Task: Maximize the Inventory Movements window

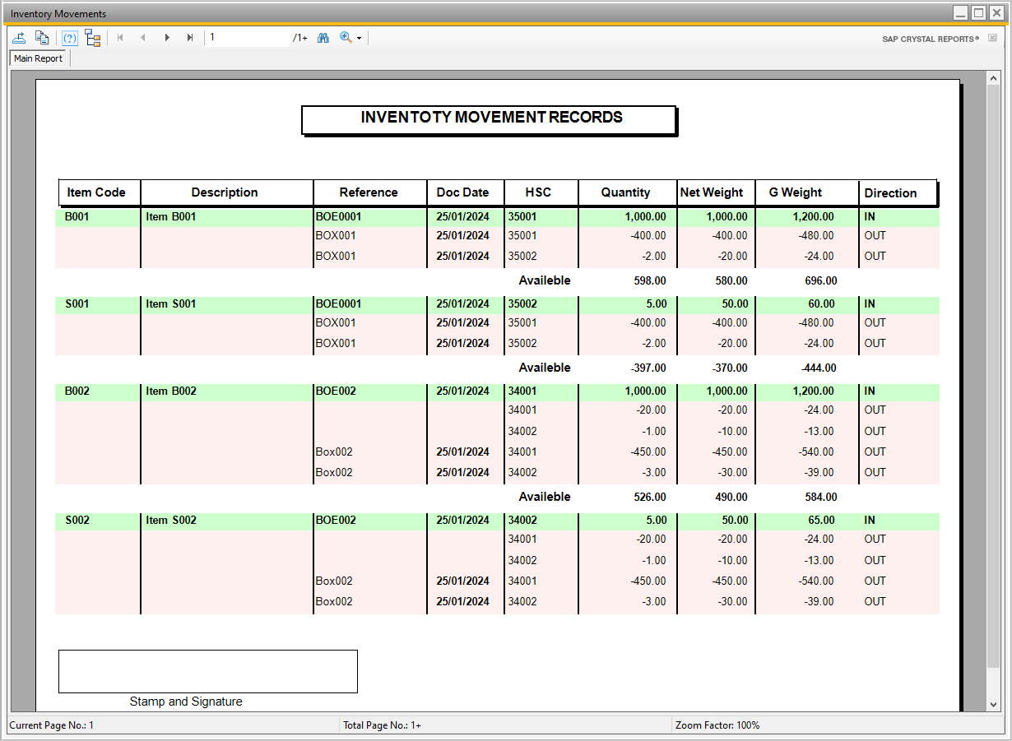Action: [x=978, y=13]
